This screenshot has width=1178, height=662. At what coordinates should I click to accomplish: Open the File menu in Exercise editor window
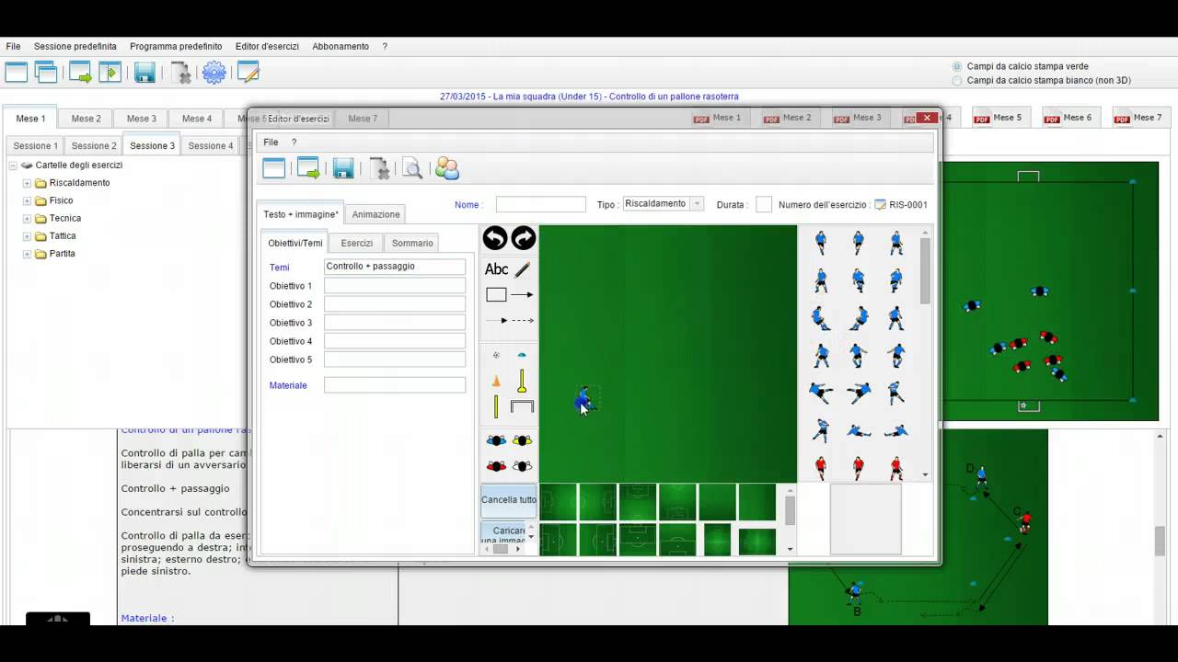coord(271,143)
